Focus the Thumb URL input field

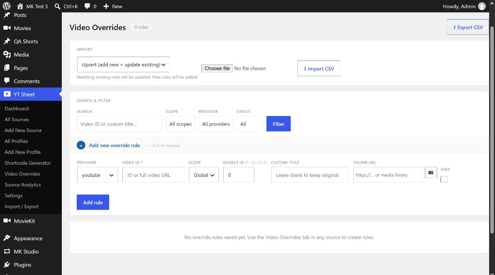point(388,175)
